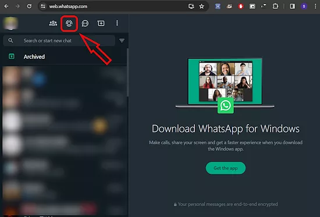
Task: View site information in the address bar
Action: coord(43,6)
